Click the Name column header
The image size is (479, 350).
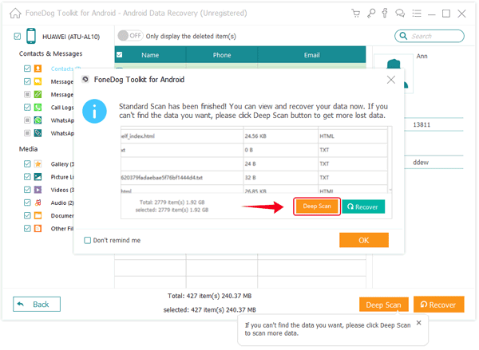(x=150, y=55)
